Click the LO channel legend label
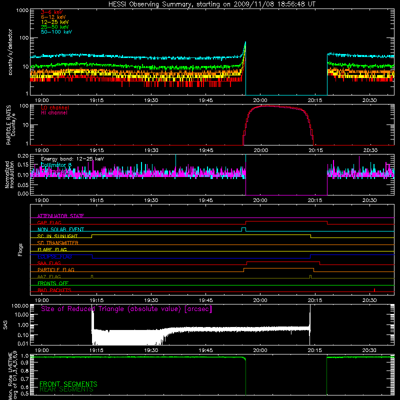 point(55,107)
